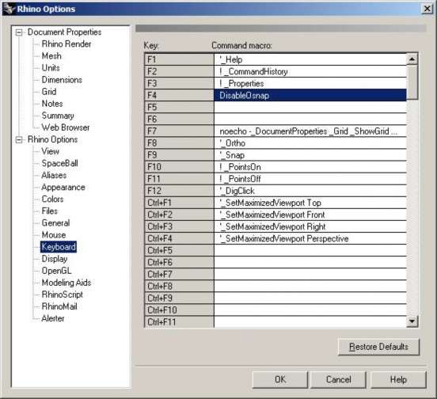Edit the F11 _PointsOff macro
The width and height of the screenshot is (437, 399).
click(x=310, y=179)
